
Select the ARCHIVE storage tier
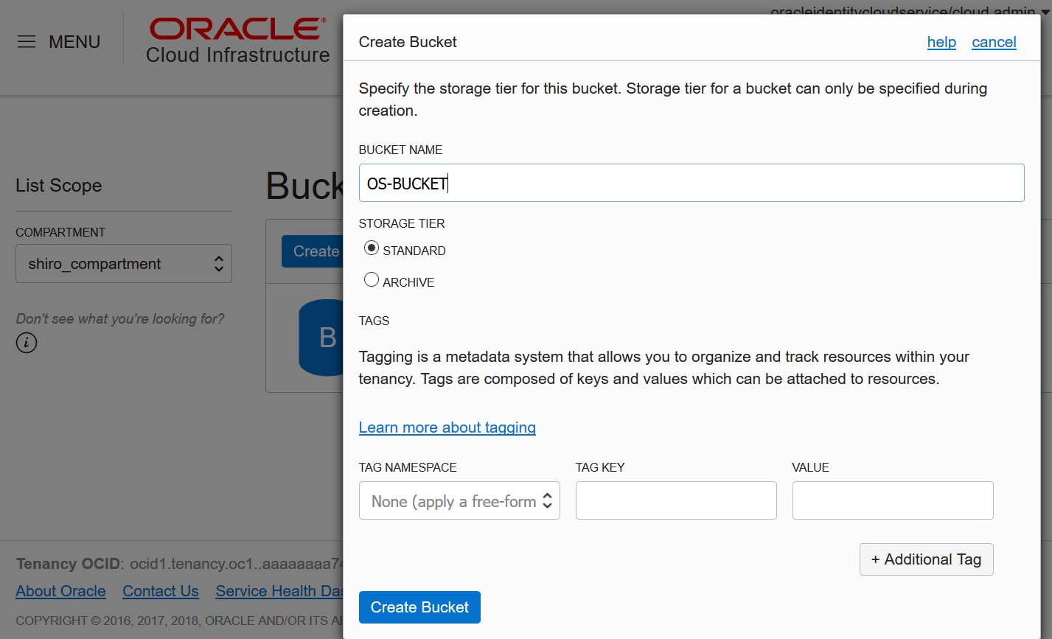click(x=372, y=279)
